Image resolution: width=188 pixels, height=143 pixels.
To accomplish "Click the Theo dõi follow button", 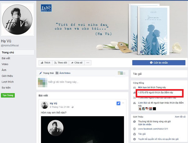I will [x=60, y=63].
